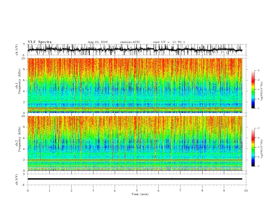Click ch.2 frequency axis tick "4"
This screenshot has height=214, width=277.
pos(24,149)
